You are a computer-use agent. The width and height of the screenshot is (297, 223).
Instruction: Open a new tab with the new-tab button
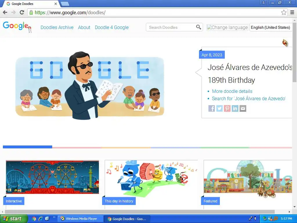[65, 3]
